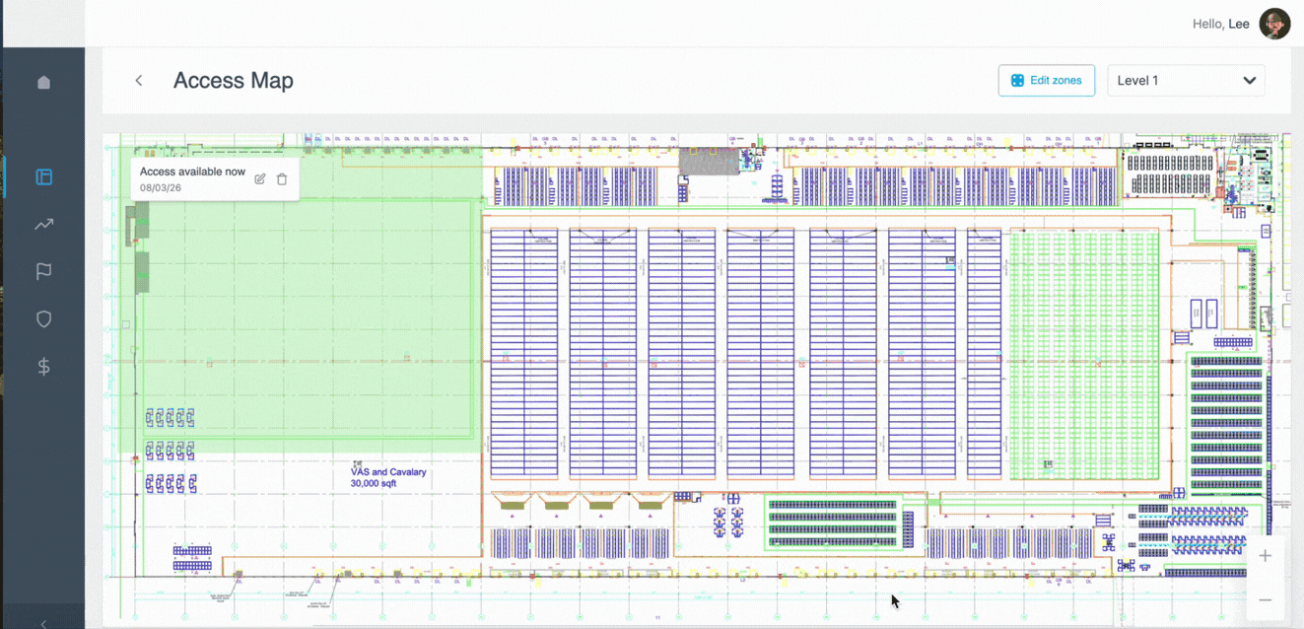Viewport: 1304px width, 629px height.
Task: Click the Hello, Lee greeting text
Action: point(1220,24)
